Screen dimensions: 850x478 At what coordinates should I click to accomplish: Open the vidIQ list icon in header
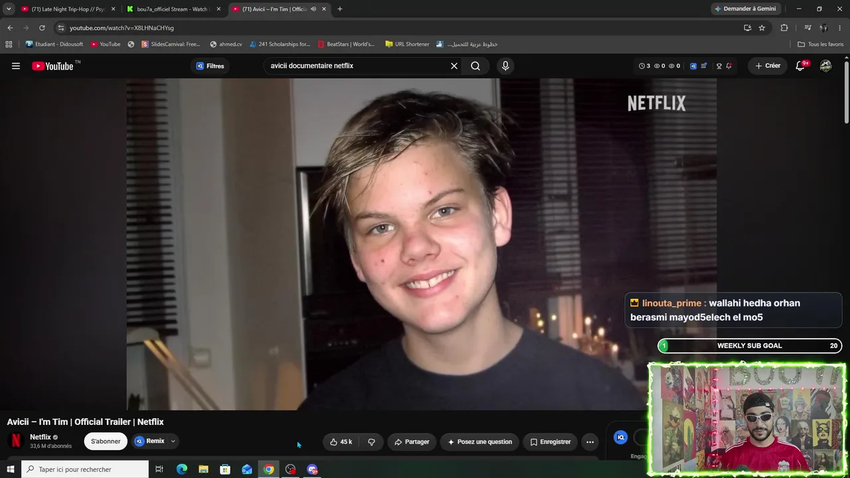703,66
